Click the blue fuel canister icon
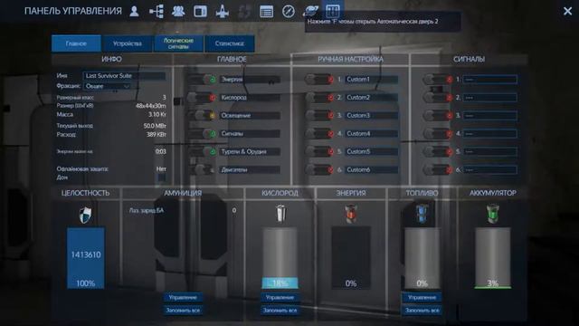579x326 pixels. (422, 214)
